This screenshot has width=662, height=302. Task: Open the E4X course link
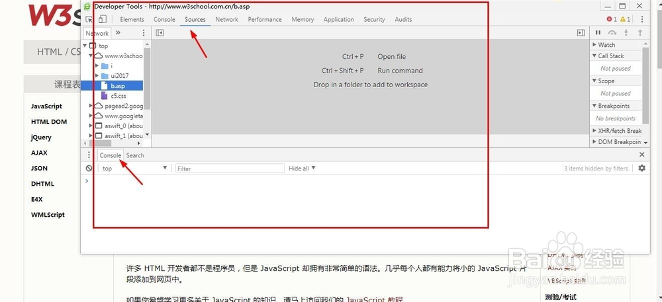coord(36,199)
